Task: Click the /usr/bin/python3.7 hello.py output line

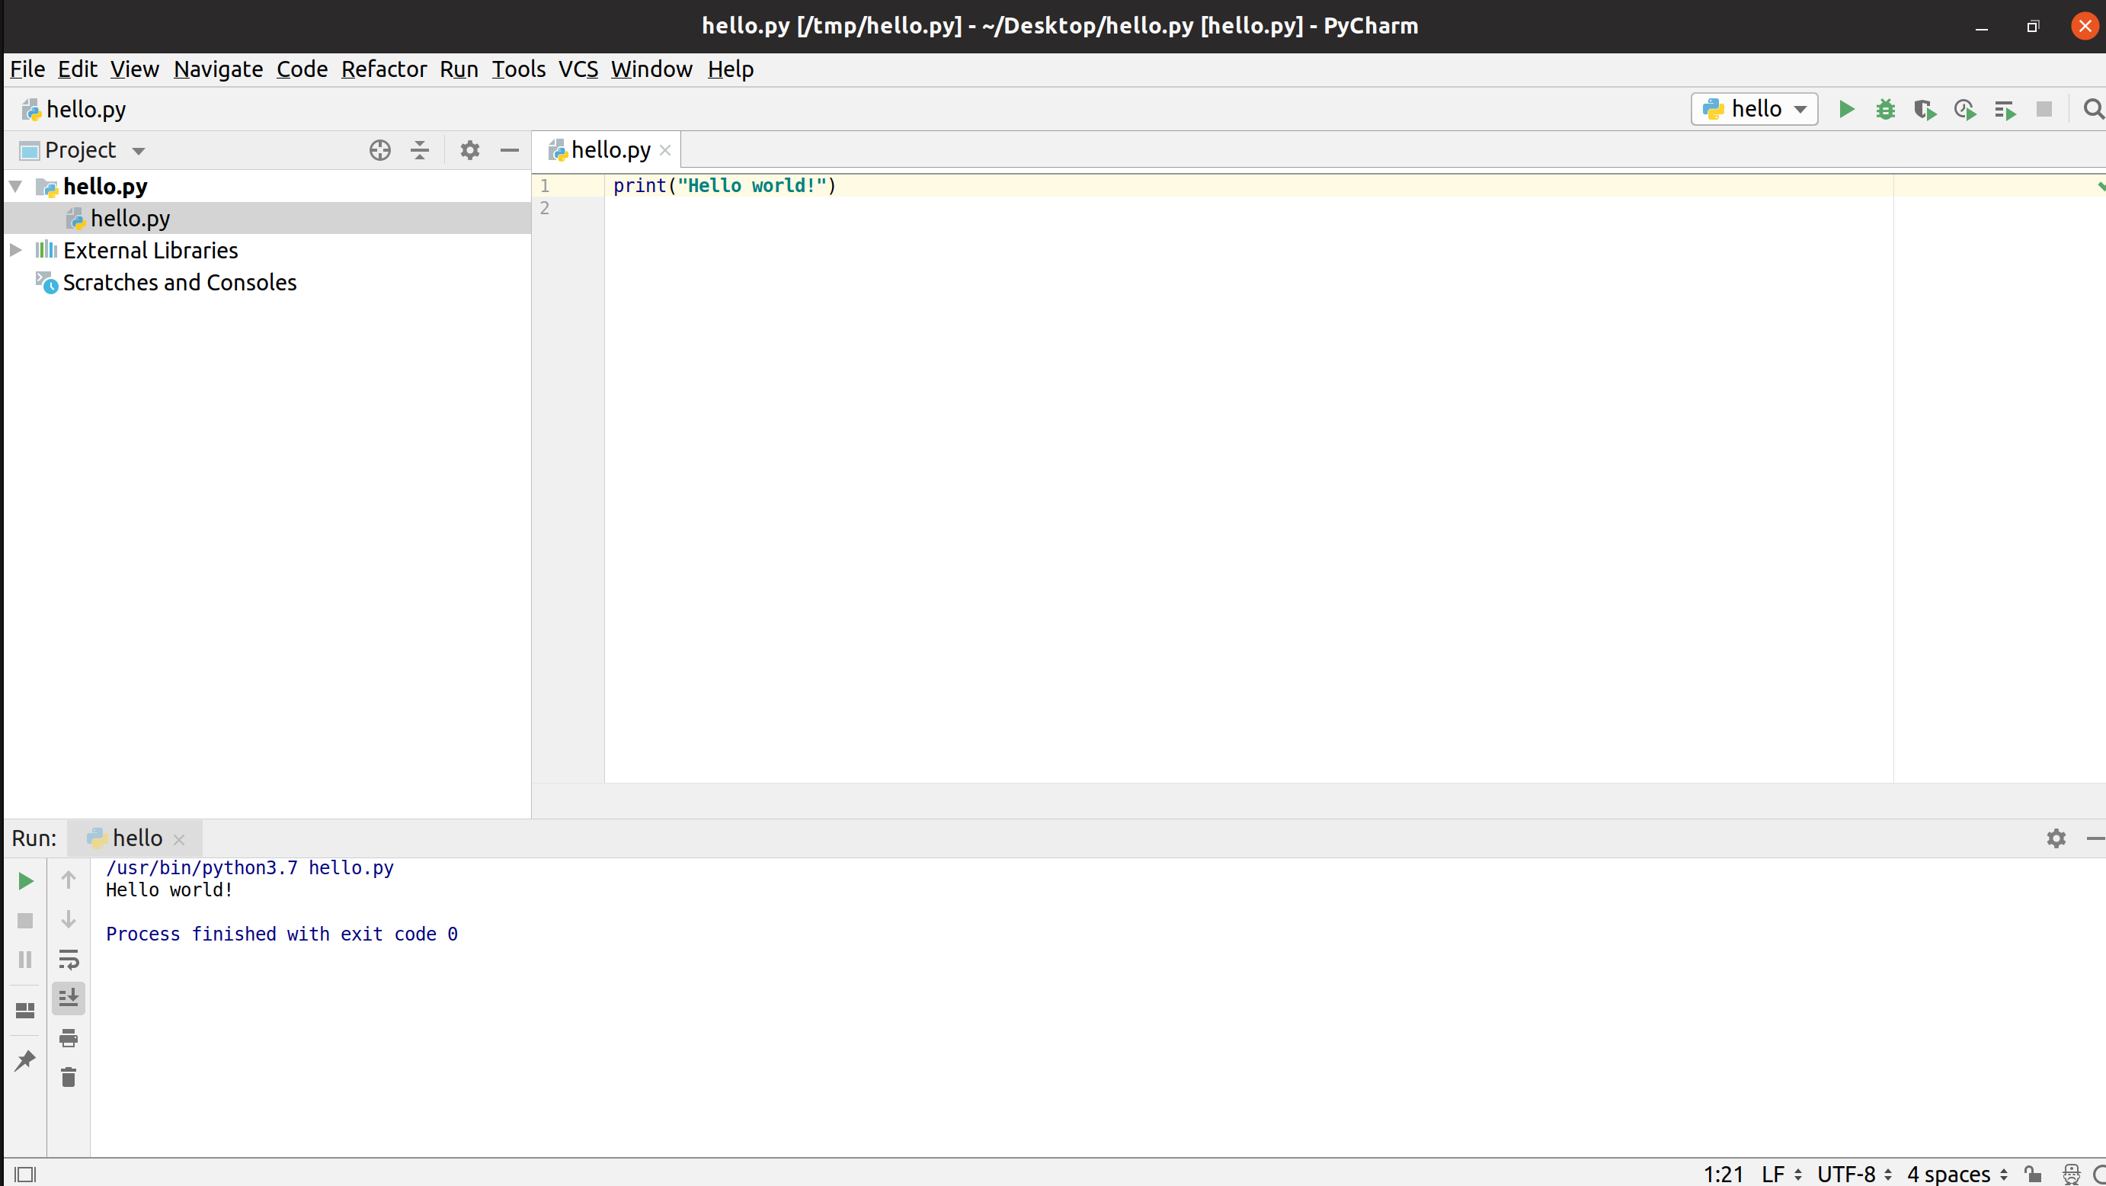Action: 249,868
